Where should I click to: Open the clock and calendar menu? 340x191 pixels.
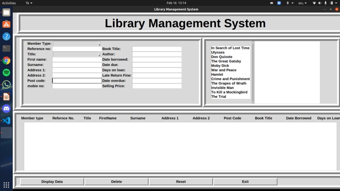(x=176, y=3)
